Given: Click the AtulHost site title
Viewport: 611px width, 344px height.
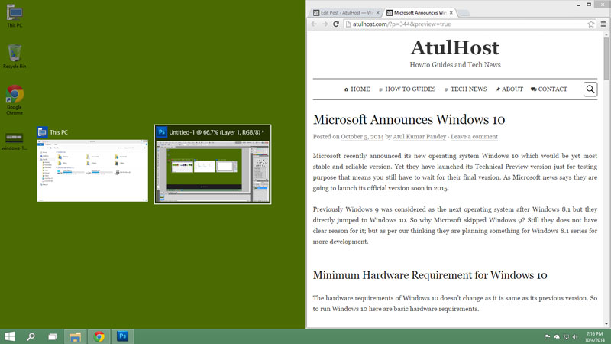Looking at the screenshot, I should (454, 47).
